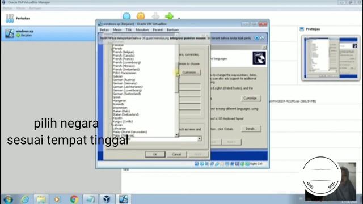Image resolution: width=363 pixels, height=204 pixels.
Task: Click the blue New machine toolbar icon
Action: tap(126, 16)
